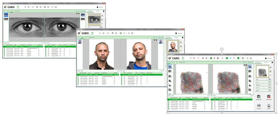Toggle the padlock icon in the iris window
The height and width of the screenshot is (114, 278).
104,11
